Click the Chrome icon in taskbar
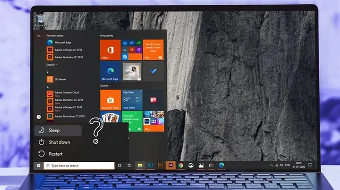 click(180, 166)
